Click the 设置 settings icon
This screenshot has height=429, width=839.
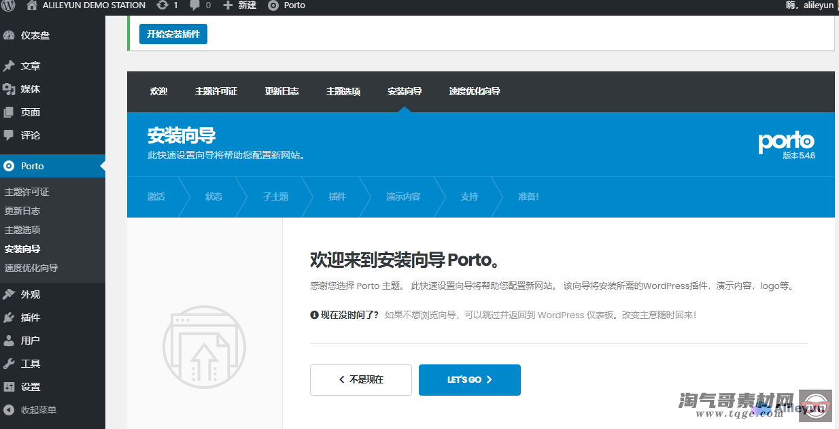(9, 387)
